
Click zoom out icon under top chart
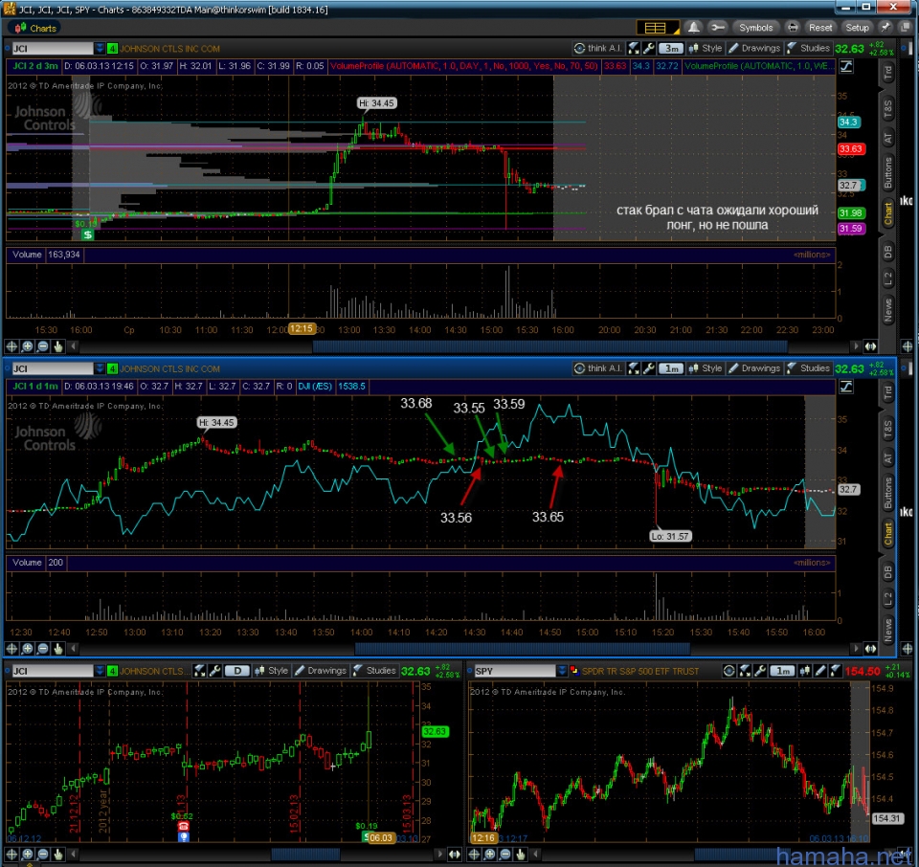pyautogui.click(x=43, y=346)
